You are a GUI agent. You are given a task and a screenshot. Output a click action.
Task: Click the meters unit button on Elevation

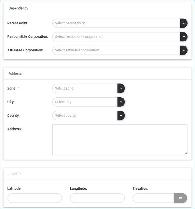(181, 198)
